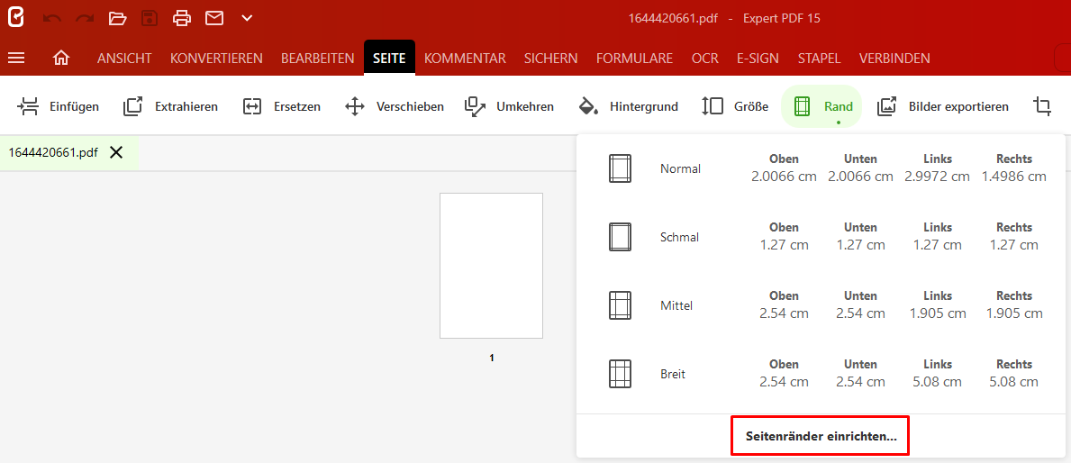Click the Einfügen page tool

click(x=58, y=106)
